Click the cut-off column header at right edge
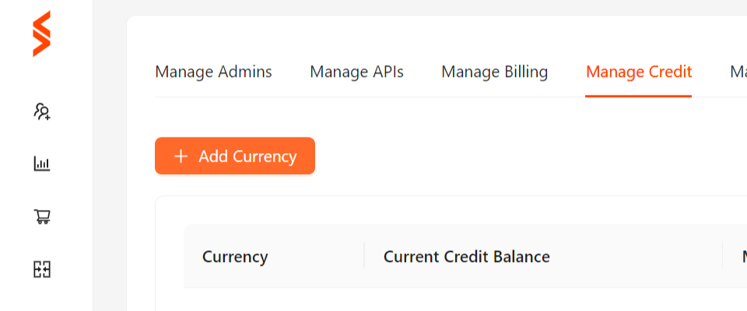The height and width of the screenshot is (311, 747). coord(744,257)
